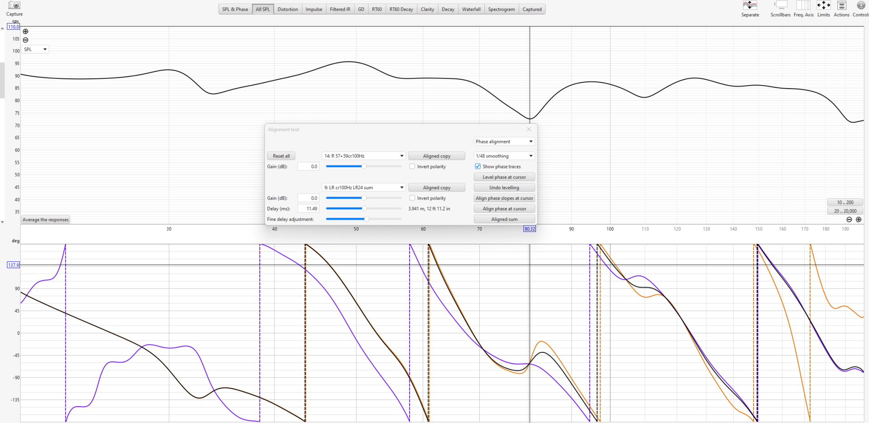The height and width of the screenshot is (423, 869).
Task: Uncheck Show phase traces checkbox
Action: coord(478,166)
